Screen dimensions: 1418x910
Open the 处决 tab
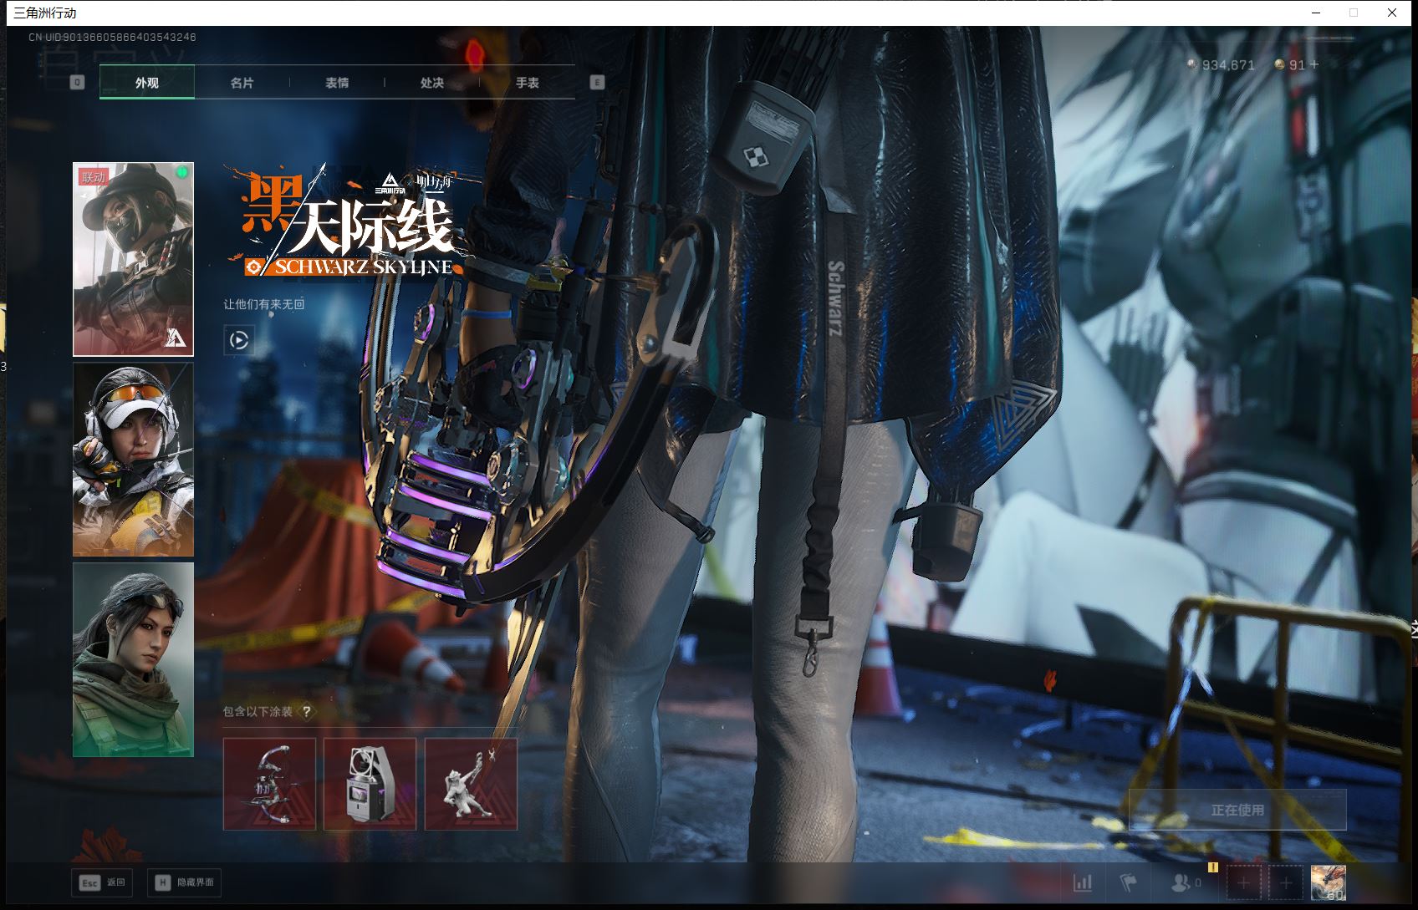432,83
